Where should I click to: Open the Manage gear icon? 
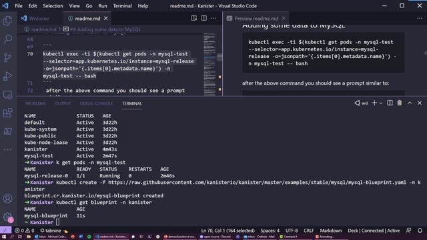pos(7,217)
